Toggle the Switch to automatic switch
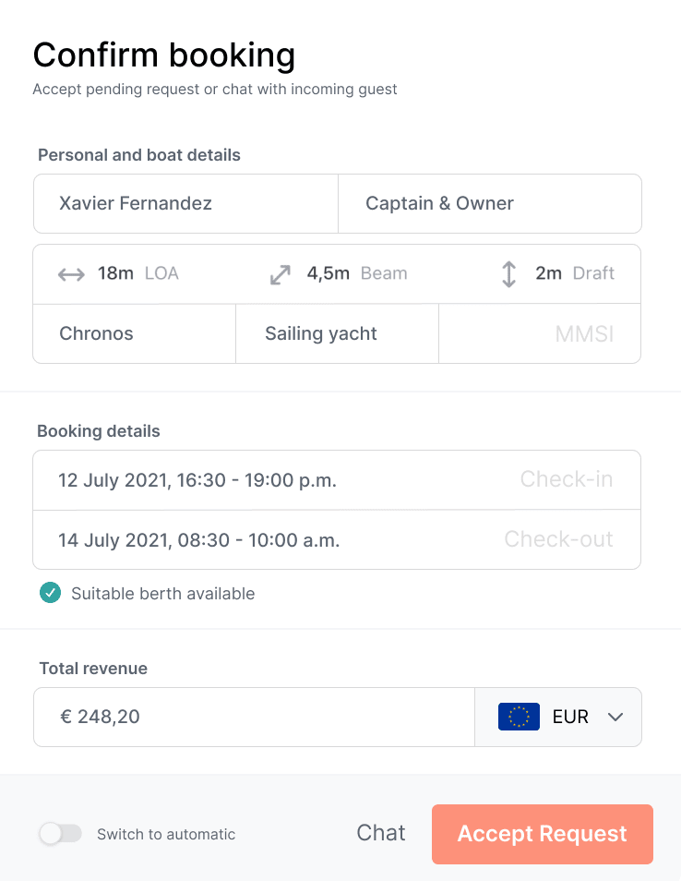Screen dimensions: 681x881 [61, 834]
